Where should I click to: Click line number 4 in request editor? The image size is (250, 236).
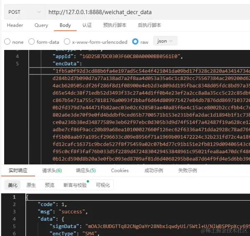tap(17, 56)
